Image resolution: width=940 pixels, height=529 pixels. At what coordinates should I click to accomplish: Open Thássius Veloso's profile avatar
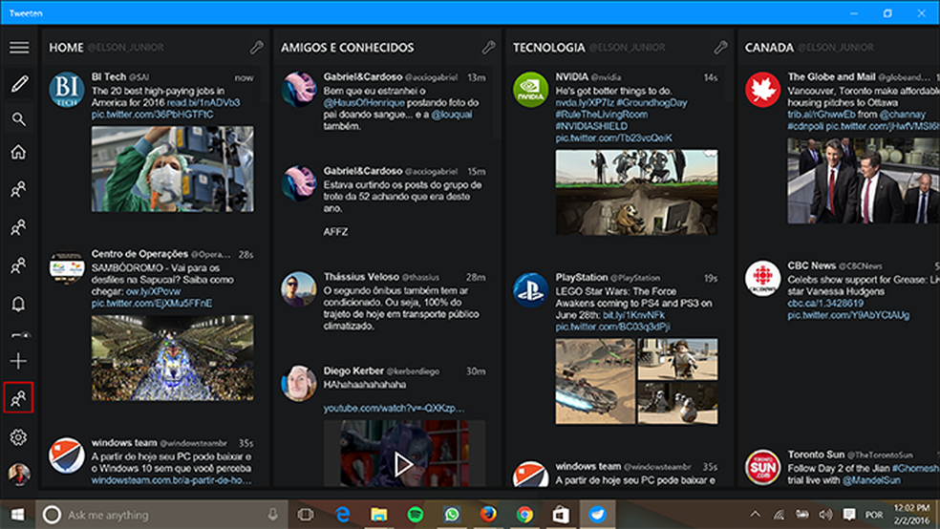299,289
